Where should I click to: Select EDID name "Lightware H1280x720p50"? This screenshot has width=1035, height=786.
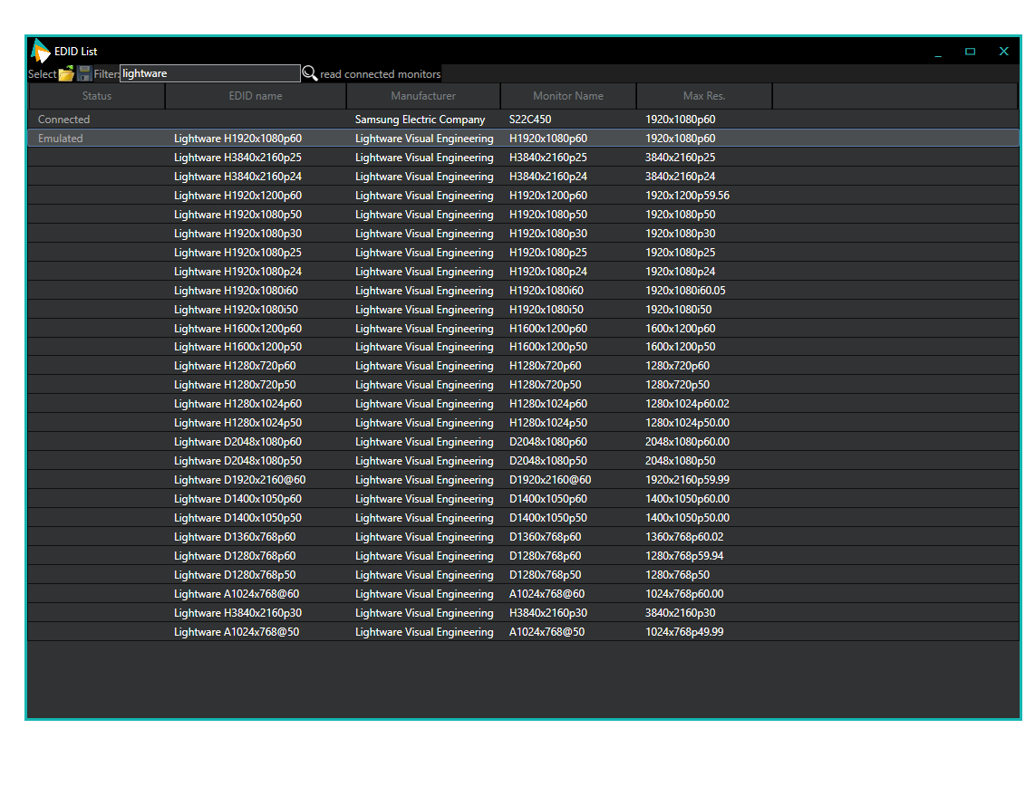235,385
